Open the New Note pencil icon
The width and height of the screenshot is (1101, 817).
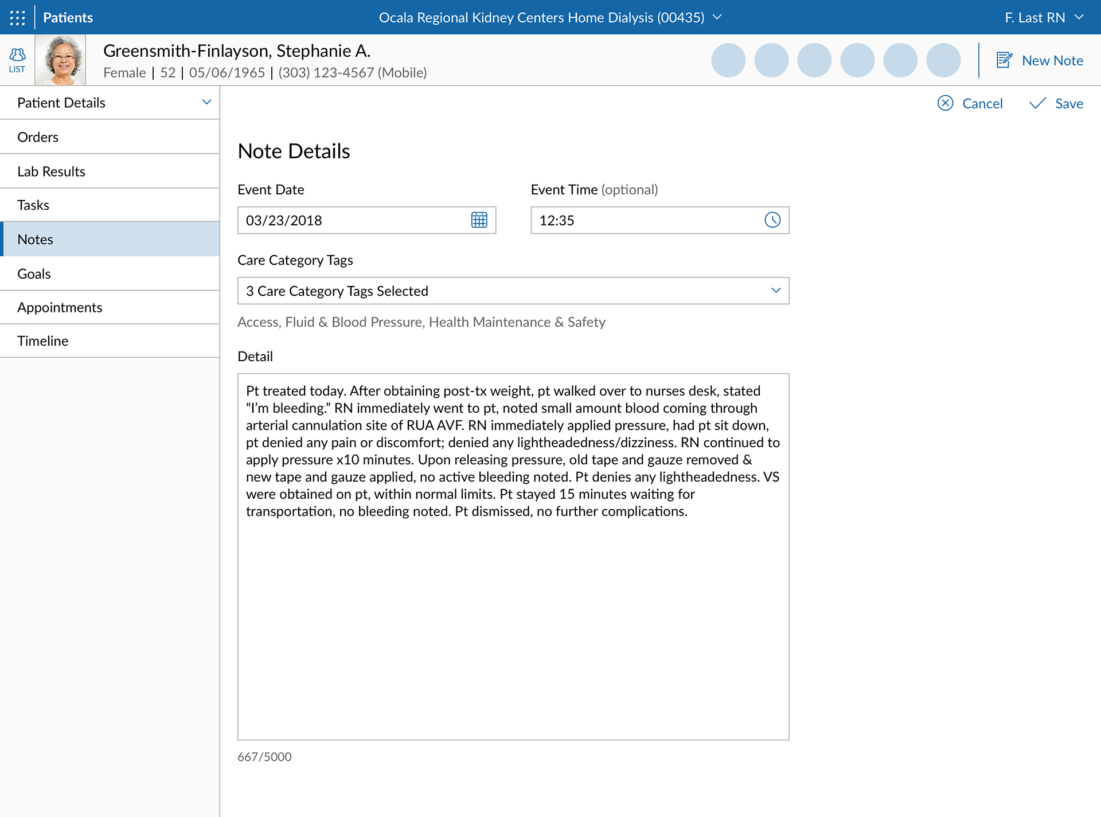[1004, 60]
